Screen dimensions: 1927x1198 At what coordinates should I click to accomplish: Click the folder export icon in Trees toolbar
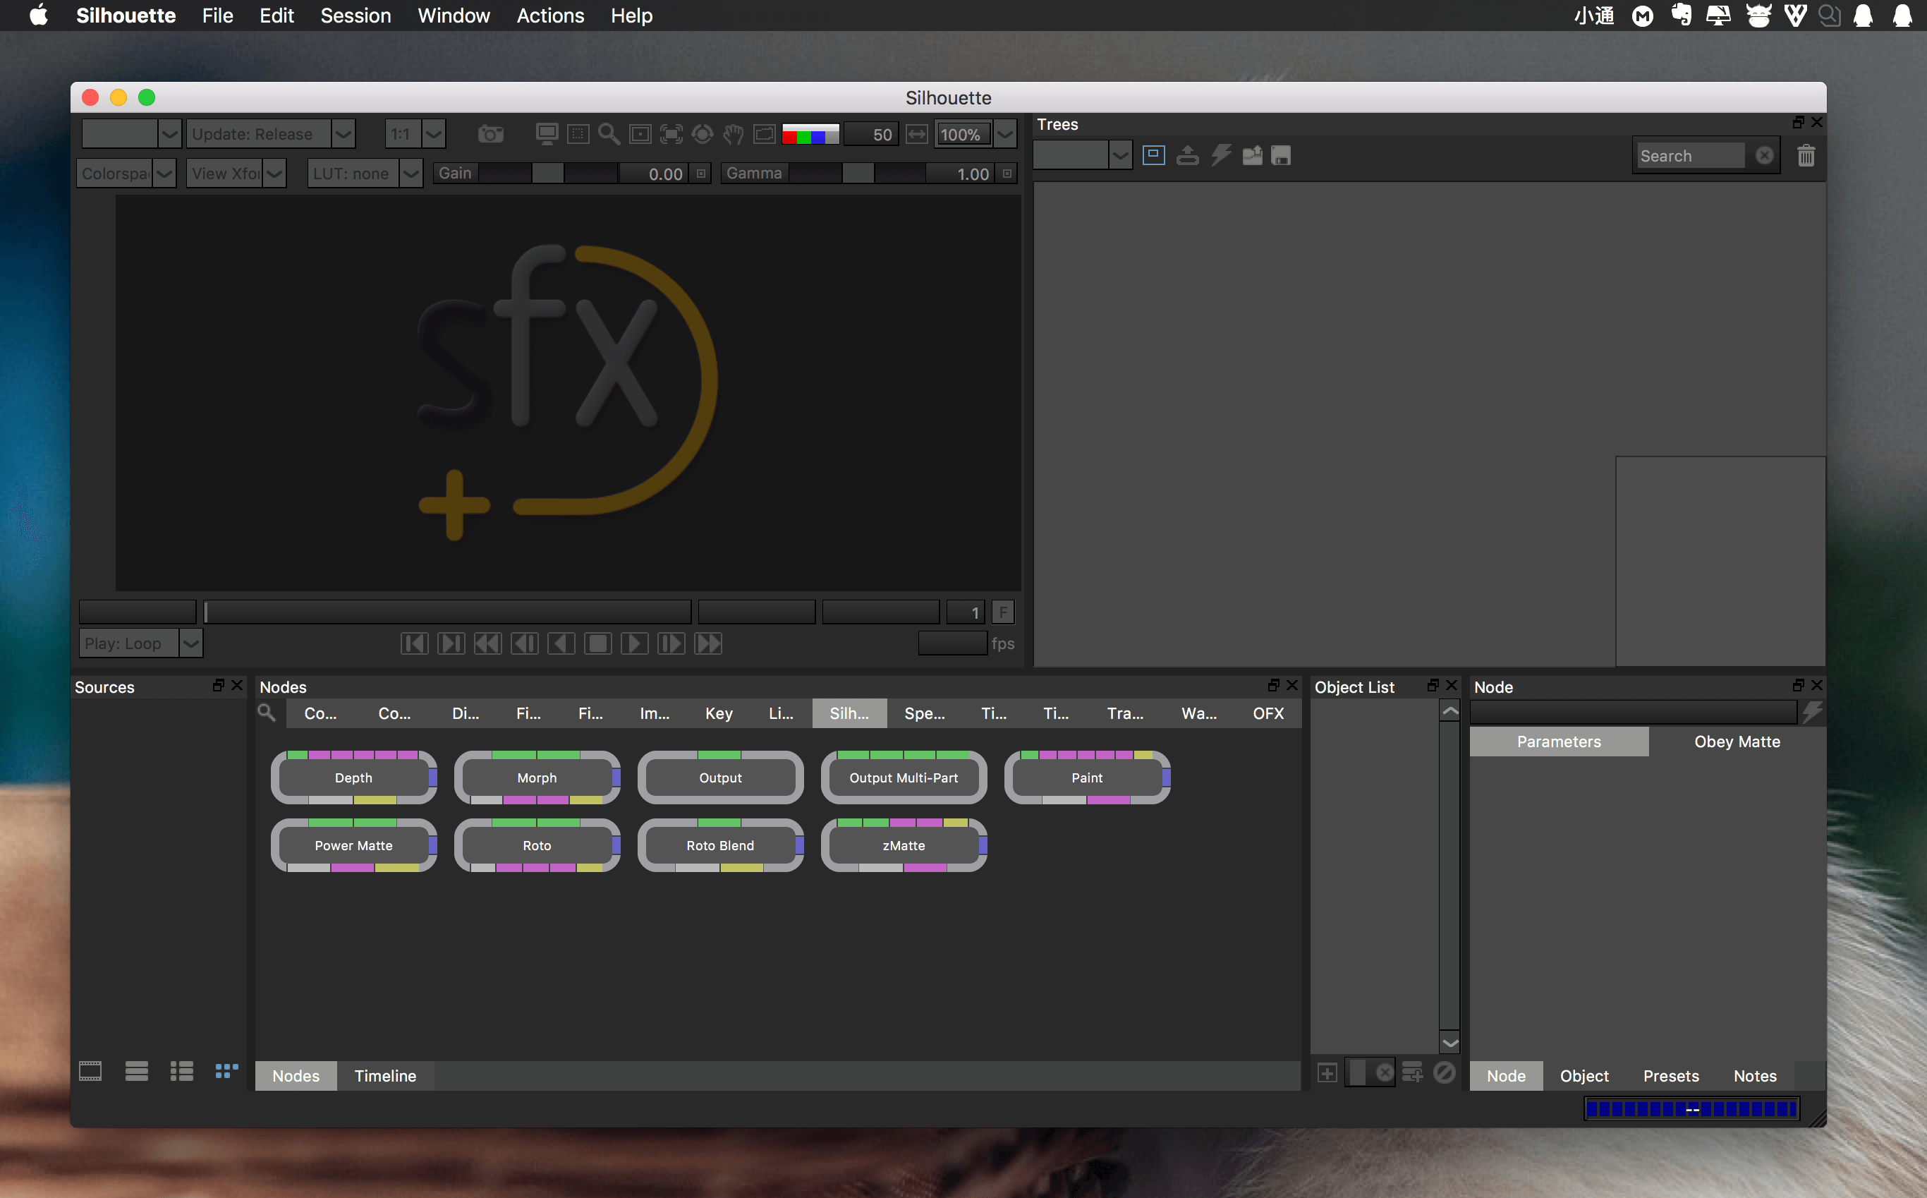(x=1251, y=155)
